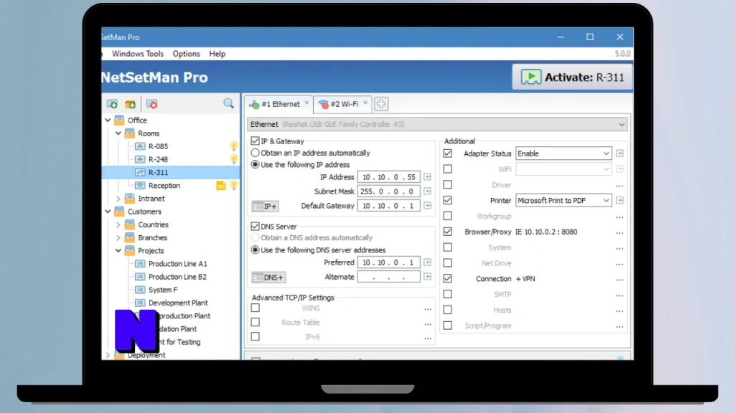
Task: Expand the Countries folder
Action: tap(118, 224)
